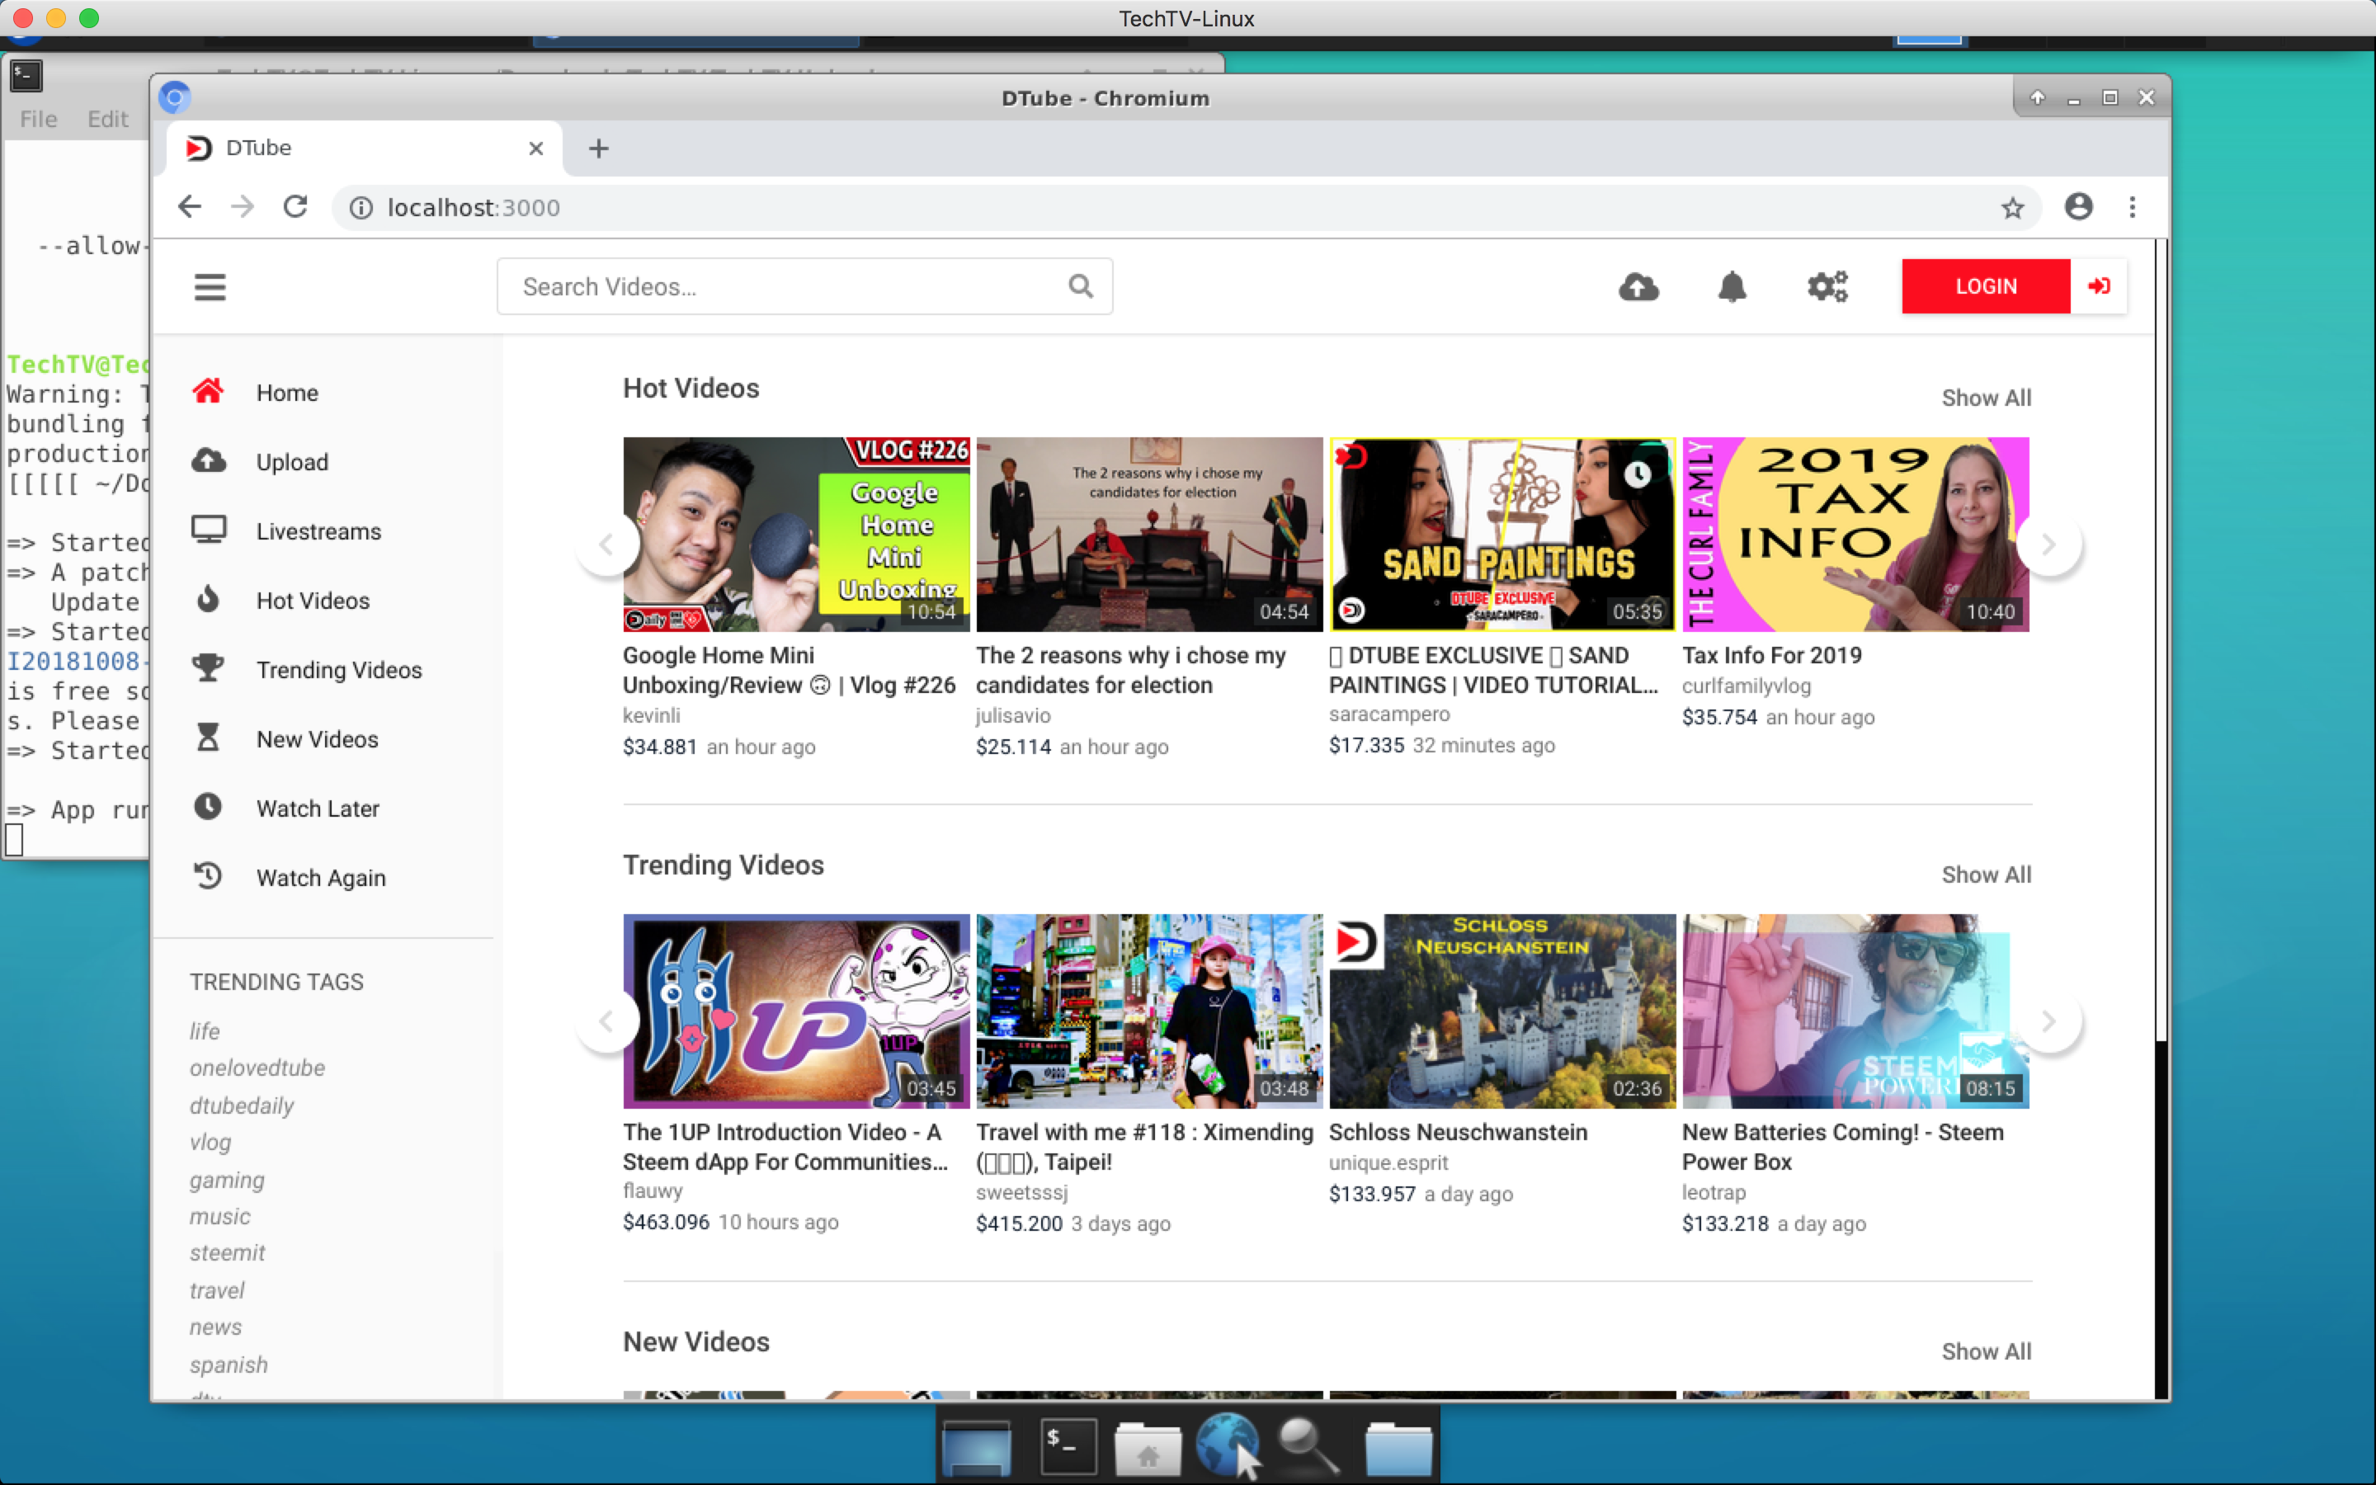Image resolution: width=2376 pixels, height=1485 pixels.
Task: Open the Ximending Taipei travel video thumbnail
Action: [x=1150, y=1011]
